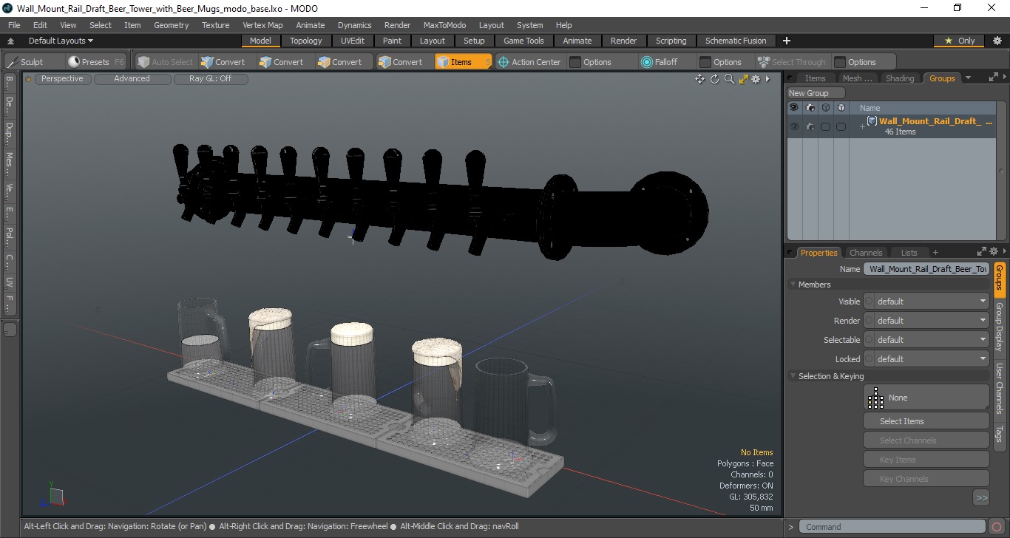Click the viewport right-arrow menu icon
The height and width of the screenshot is (538, 1010).
[767, 79]
